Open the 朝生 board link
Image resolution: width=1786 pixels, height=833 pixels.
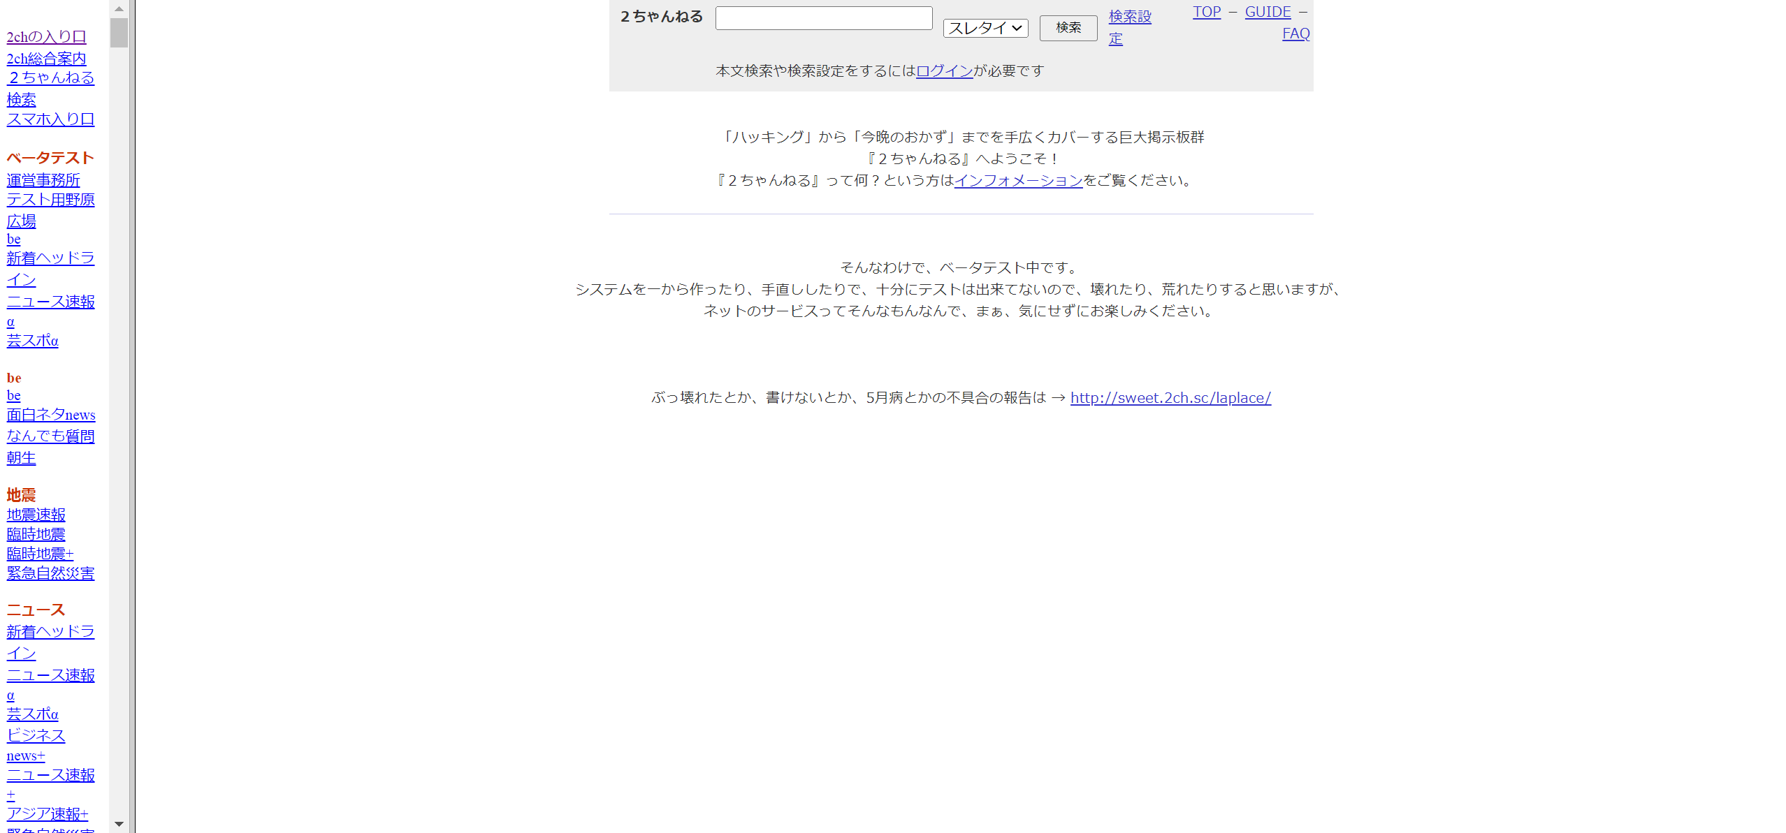[21, 457]
